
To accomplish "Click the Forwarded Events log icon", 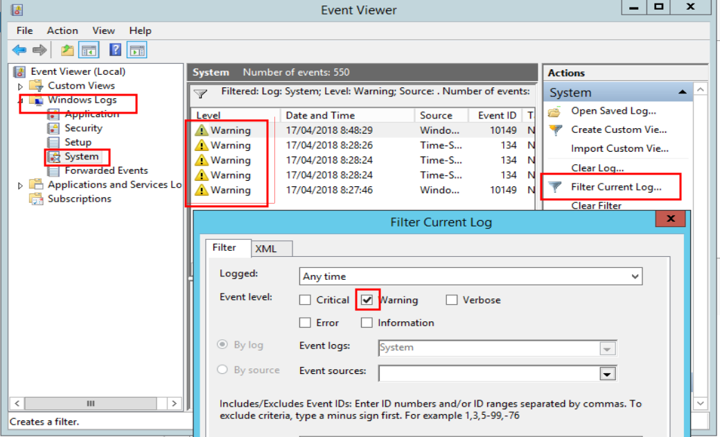I will pyautogui.click(x=54, y=171).
